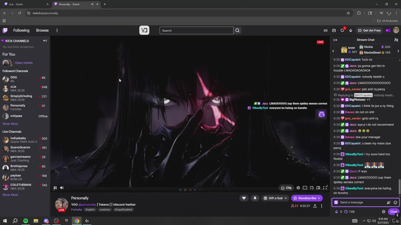Cast the stream to a device
Image resolution: width=401 pixels, height=225 pixels.
(x=312, y=188)
